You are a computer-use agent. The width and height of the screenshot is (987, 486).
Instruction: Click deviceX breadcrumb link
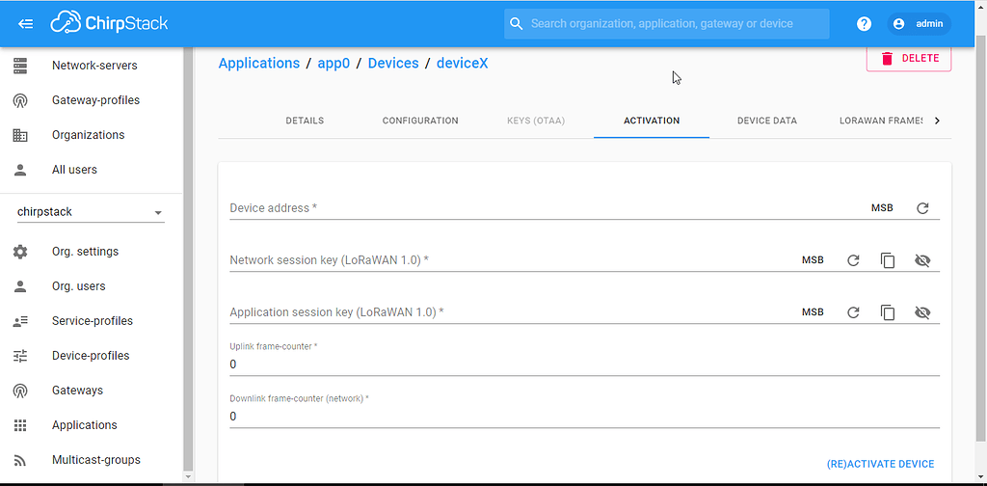pos(462,64)
